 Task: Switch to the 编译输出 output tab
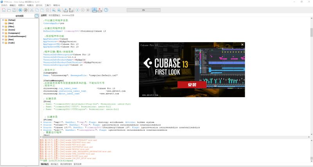pos(45,164)
